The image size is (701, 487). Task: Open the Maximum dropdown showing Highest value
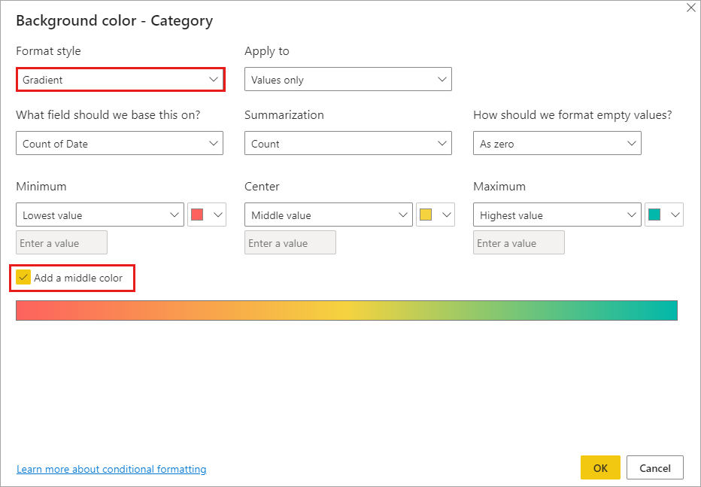point(557,215)
